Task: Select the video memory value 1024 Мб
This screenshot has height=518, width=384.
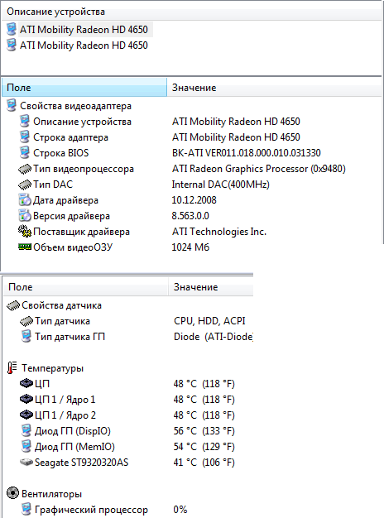Action: pyautogui.click(x=190, y=247)
